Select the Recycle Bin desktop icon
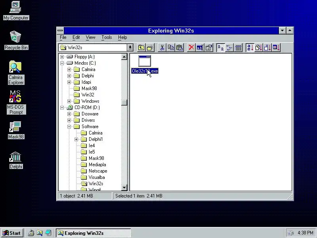Image resolution: width=317 pixels, height=238 pixels. tap(16, 40)
